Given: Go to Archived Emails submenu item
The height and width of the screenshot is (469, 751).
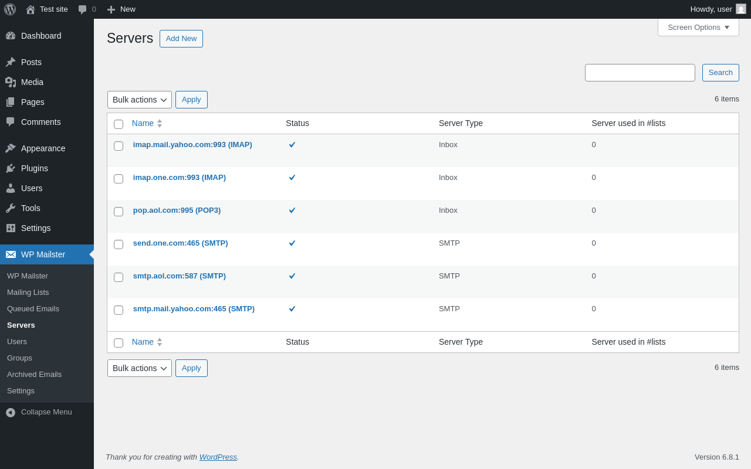Looking at the screenshot, I should coord(34,374).
